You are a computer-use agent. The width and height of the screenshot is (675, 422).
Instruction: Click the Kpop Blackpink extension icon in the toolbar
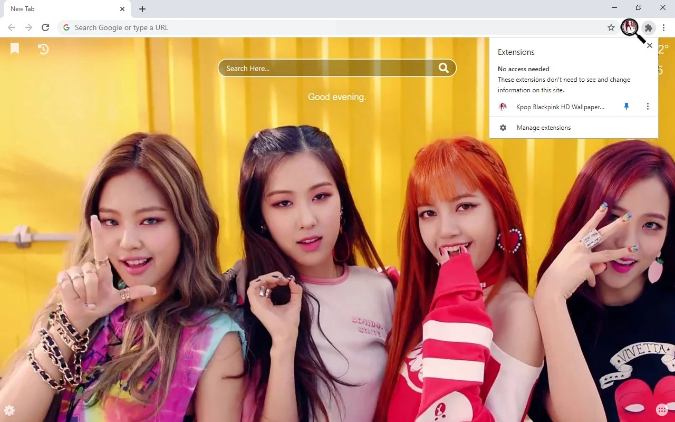tap(630, 28)
